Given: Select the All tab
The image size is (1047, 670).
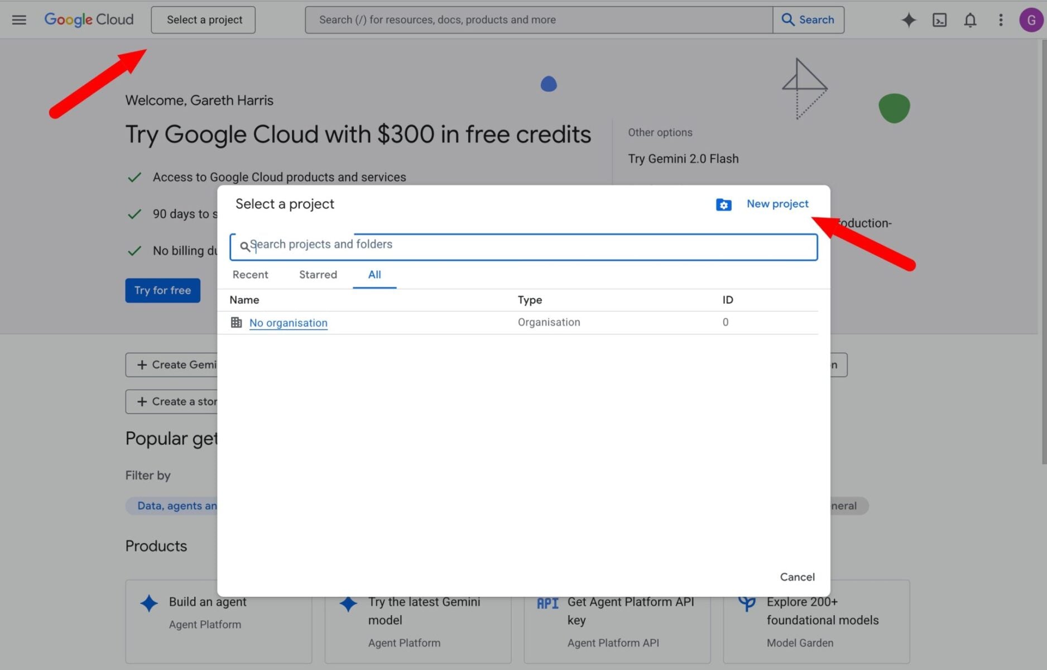Looking at the screenshot, I should point(374,275).
